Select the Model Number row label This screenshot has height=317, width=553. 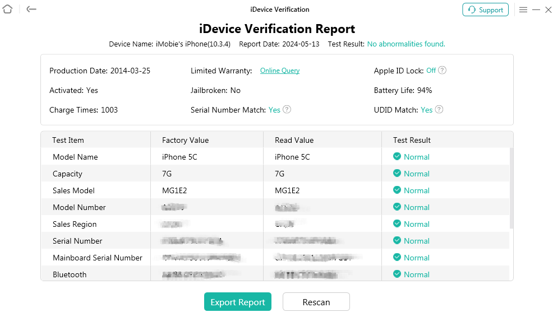click(x=79, y=207)
